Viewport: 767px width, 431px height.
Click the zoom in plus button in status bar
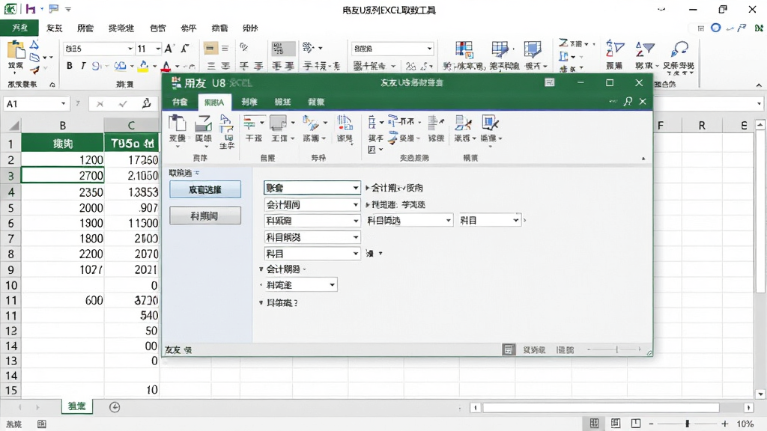coord(725,424)
